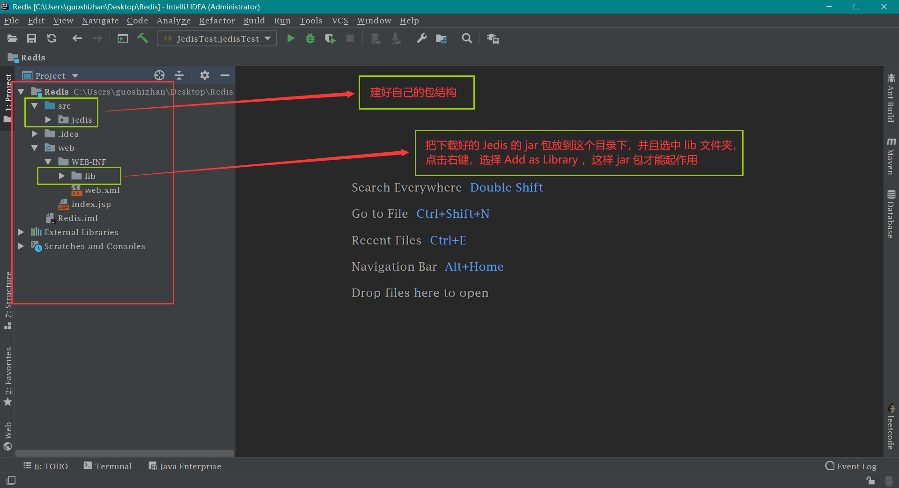Image resolution: width=899 pixels, height=488 pixels.
Task: Open Project panel gear options
Action: (205, 75)
